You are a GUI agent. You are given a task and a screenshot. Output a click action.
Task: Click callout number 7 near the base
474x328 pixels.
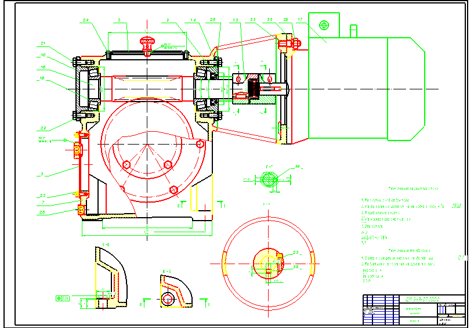tap(42, 202)
